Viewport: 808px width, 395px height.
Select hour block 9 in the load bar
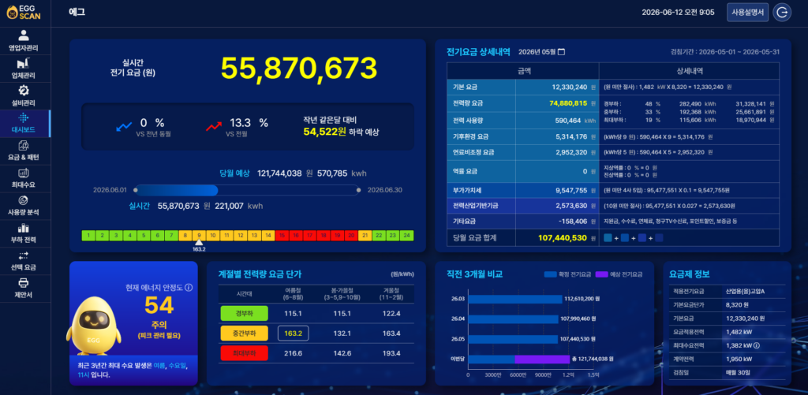point(200,236)
